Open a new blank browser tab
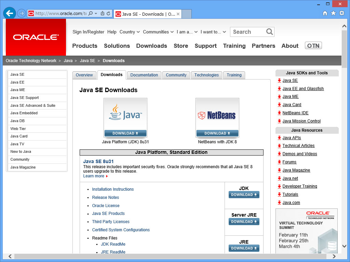 [x=187, y=14]
